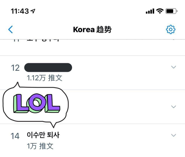The width and height of the screenshot is (185, 157).
Task: Open chevron menu for trend 14
Action: click(173, 135)
